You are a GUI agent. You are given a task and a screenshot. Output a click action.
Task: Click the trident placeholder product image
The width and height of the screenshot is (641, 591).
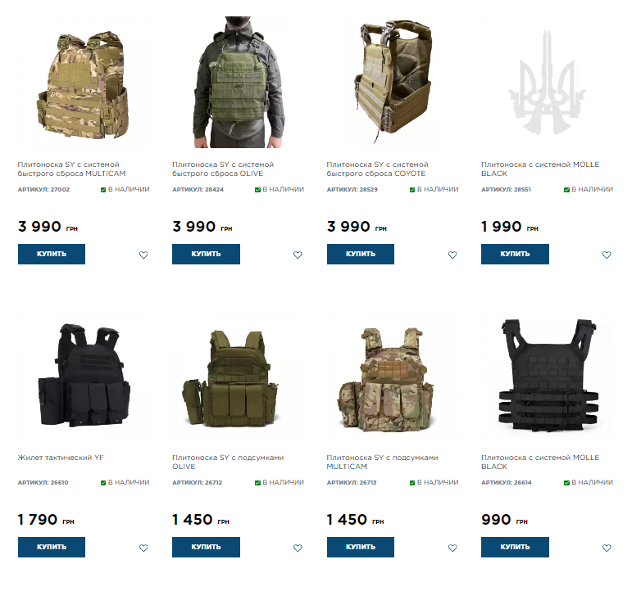coord(547,83)
